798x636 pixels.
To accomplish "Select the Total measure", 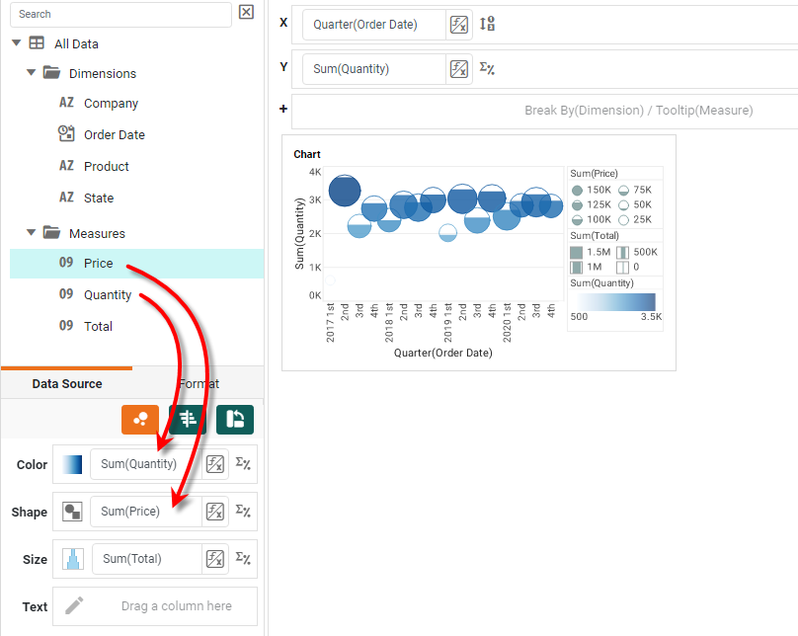I will pos(98,326).
